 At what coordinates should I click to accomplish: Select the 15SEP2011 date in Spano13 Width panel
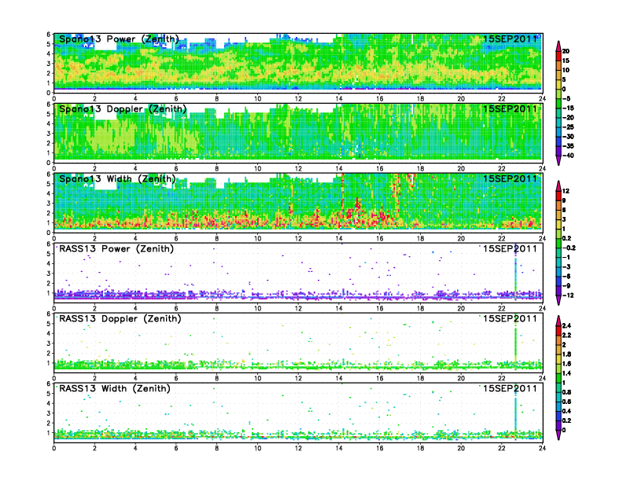pyautogui.click(x=511, y=178)
